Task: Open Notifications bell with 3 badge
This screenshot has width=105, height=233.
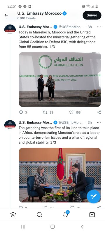Action: [66, 214]
